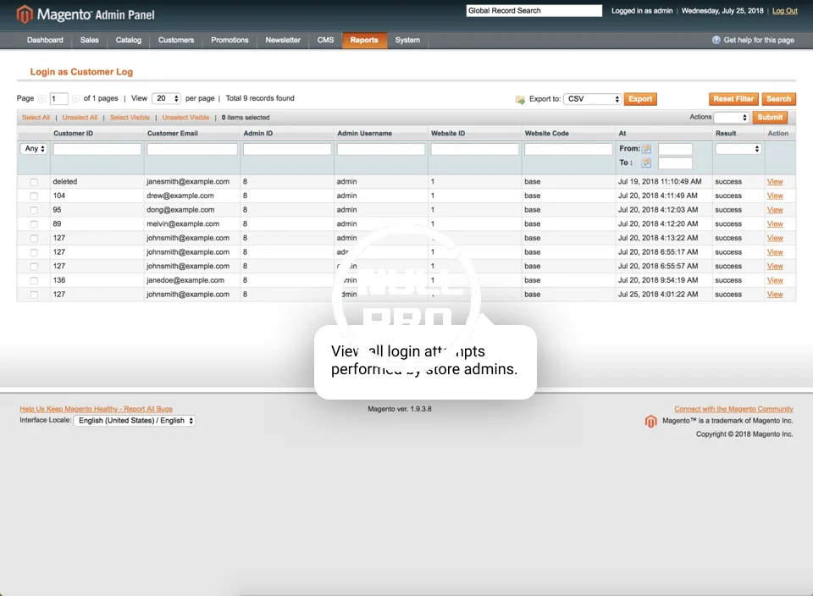
Task: Open the From date calendar picker
Action: tap(647, 149)
